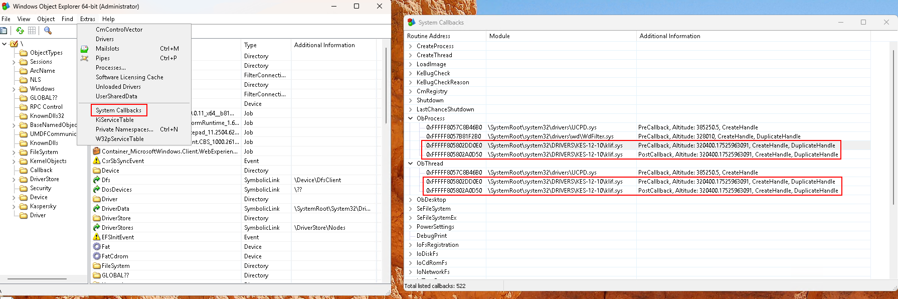Choose CmControlVector from Extras menu
Image resolution: width=898 pixels, height=299 pixels.
click(119, 30)
